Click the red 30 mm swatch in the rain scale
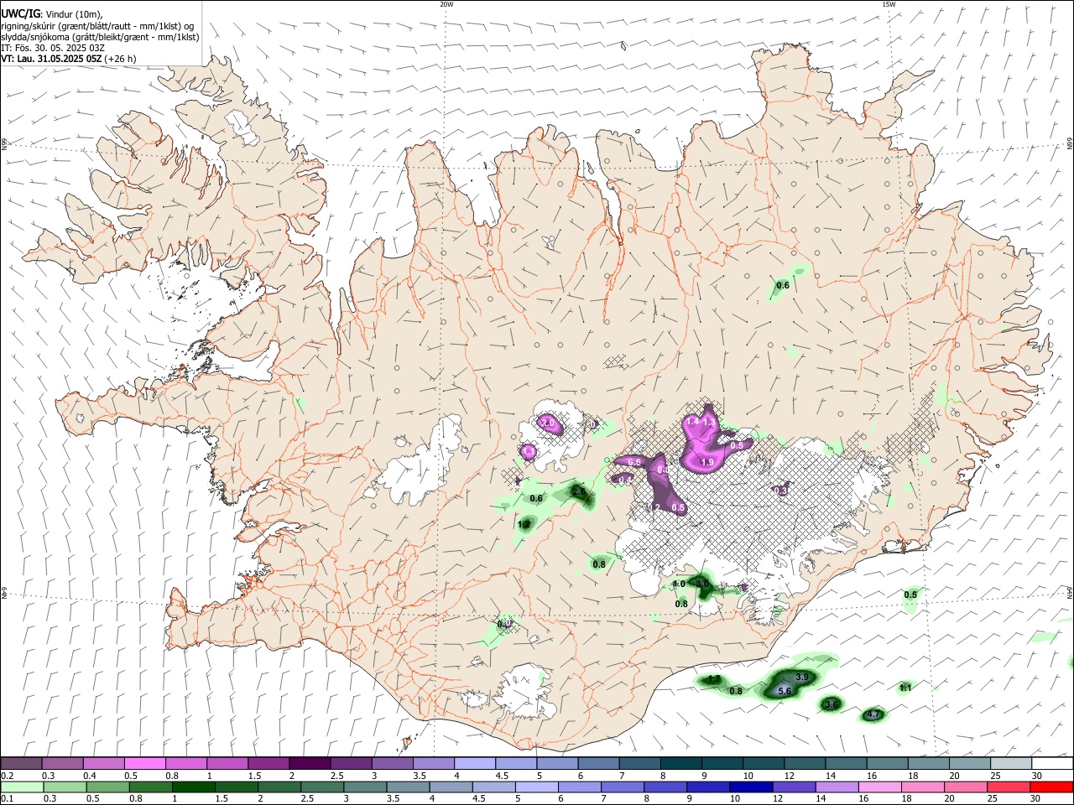Image resolution: width=1074 pixels, height=805 pixels. tap(1053, 787)
